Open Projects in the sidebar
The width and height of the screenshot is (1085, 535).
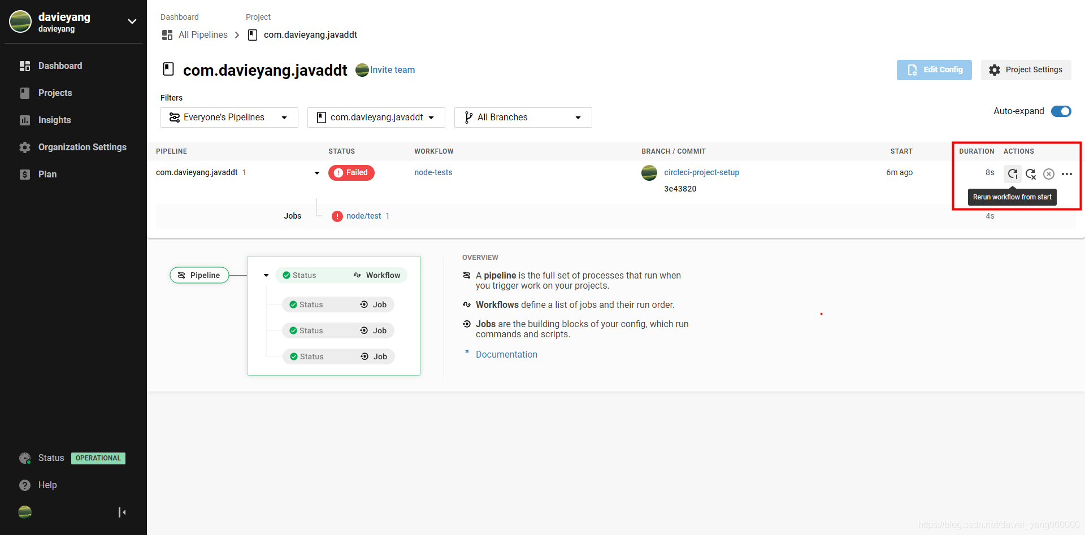tap(55, 93)
